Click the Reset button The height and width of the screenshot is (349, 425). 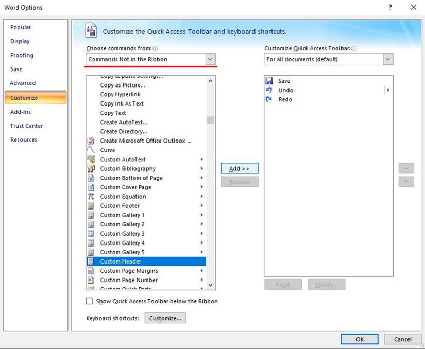tap(283, 285)
